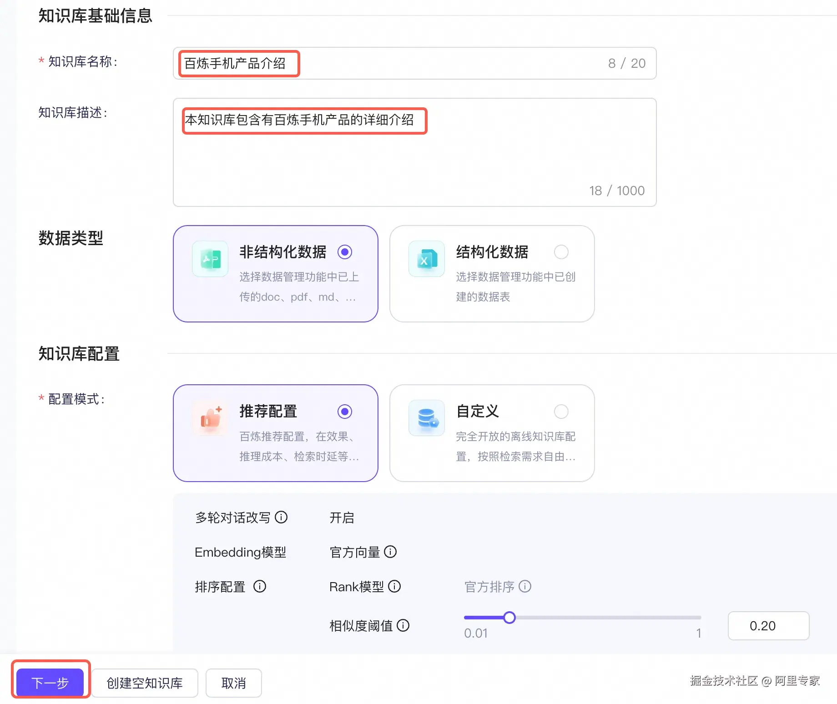The height and width of the screenshot is (704, 837).
Task: Click the 知识库配置 section heading
Action: click(79, 353)
